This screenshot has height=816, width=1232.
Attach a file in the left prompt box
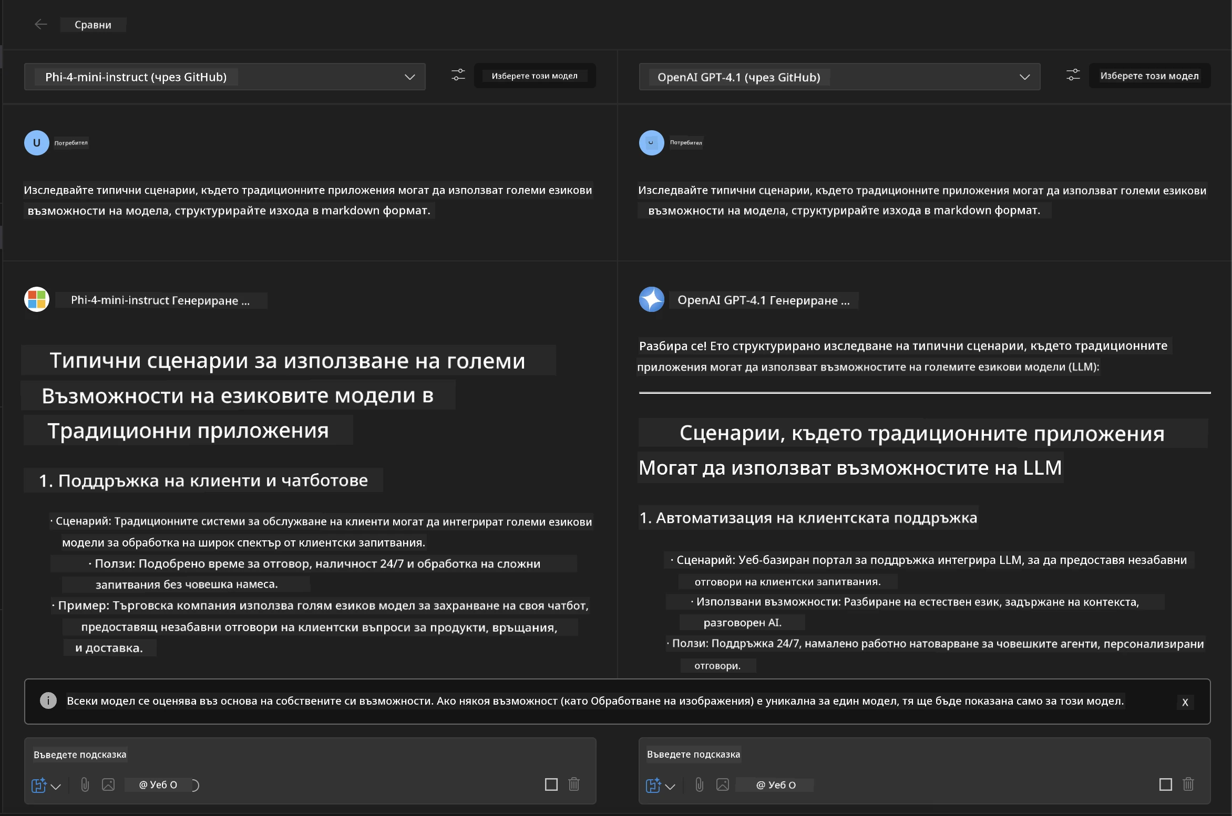(x=85, y=784)
